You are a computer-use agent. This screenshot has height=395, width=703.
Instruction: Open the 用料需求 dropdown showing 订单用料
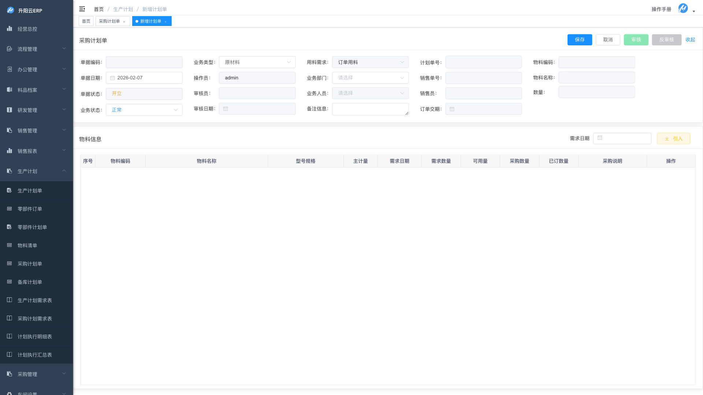(x=370, y=62)
